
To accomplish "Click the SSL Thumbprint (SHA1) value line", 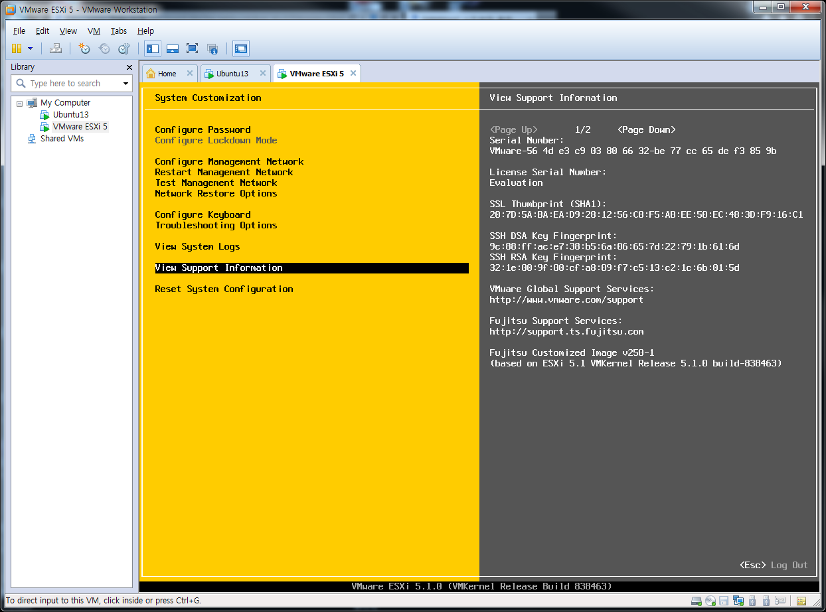I will pos(646,214).
